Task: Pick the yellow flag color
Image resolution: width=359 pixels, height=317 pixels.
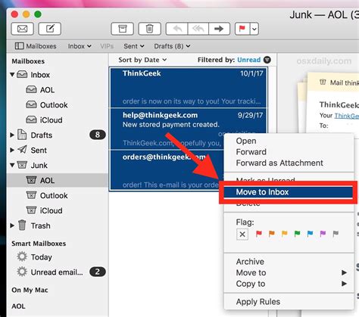Action: [285, 234]
